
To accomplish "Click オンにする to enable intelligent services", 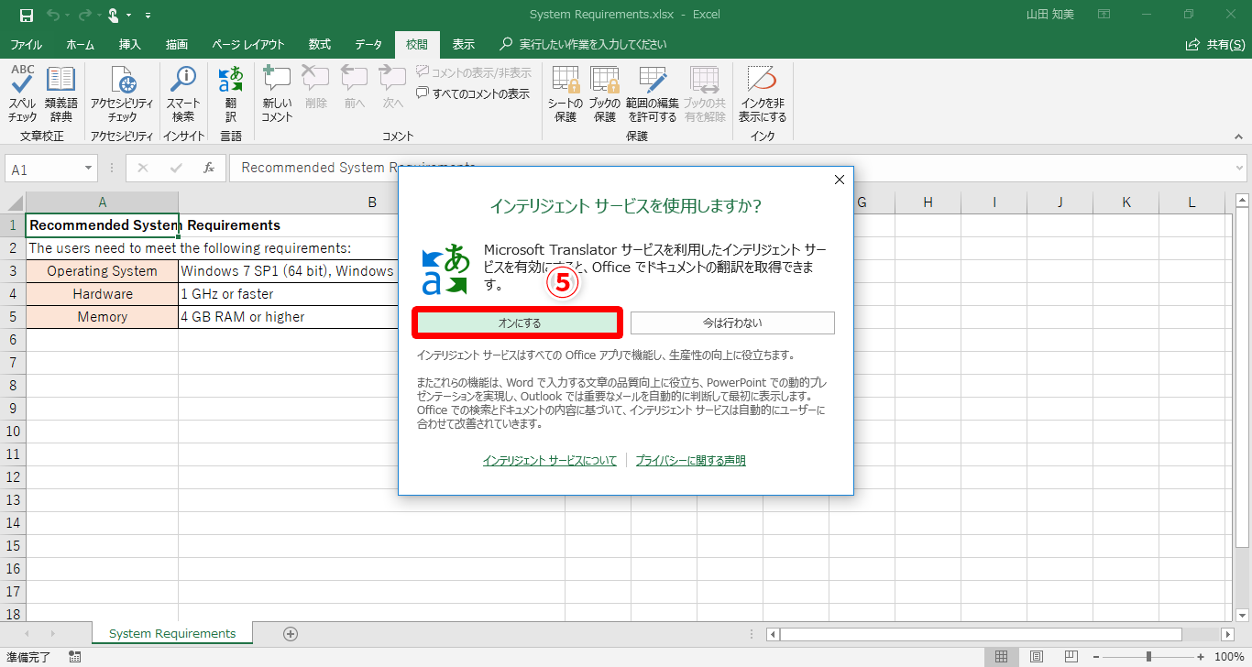I will 520,323.
